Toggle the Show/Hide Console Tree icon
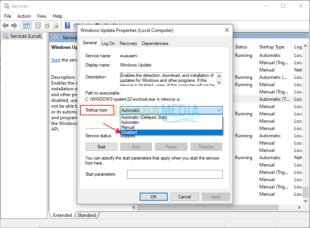This screenshot has width=310, height=228. coord(27,25)
